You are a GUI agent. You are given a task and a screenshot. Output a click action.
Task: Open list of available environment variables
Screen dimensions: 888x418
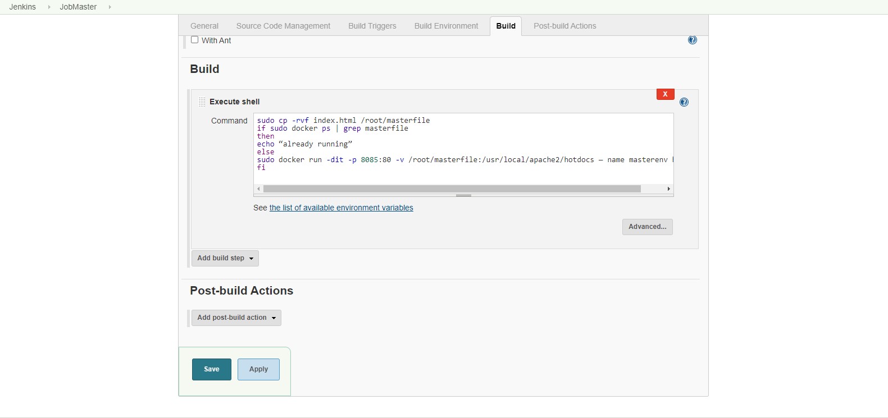[341, 208]
